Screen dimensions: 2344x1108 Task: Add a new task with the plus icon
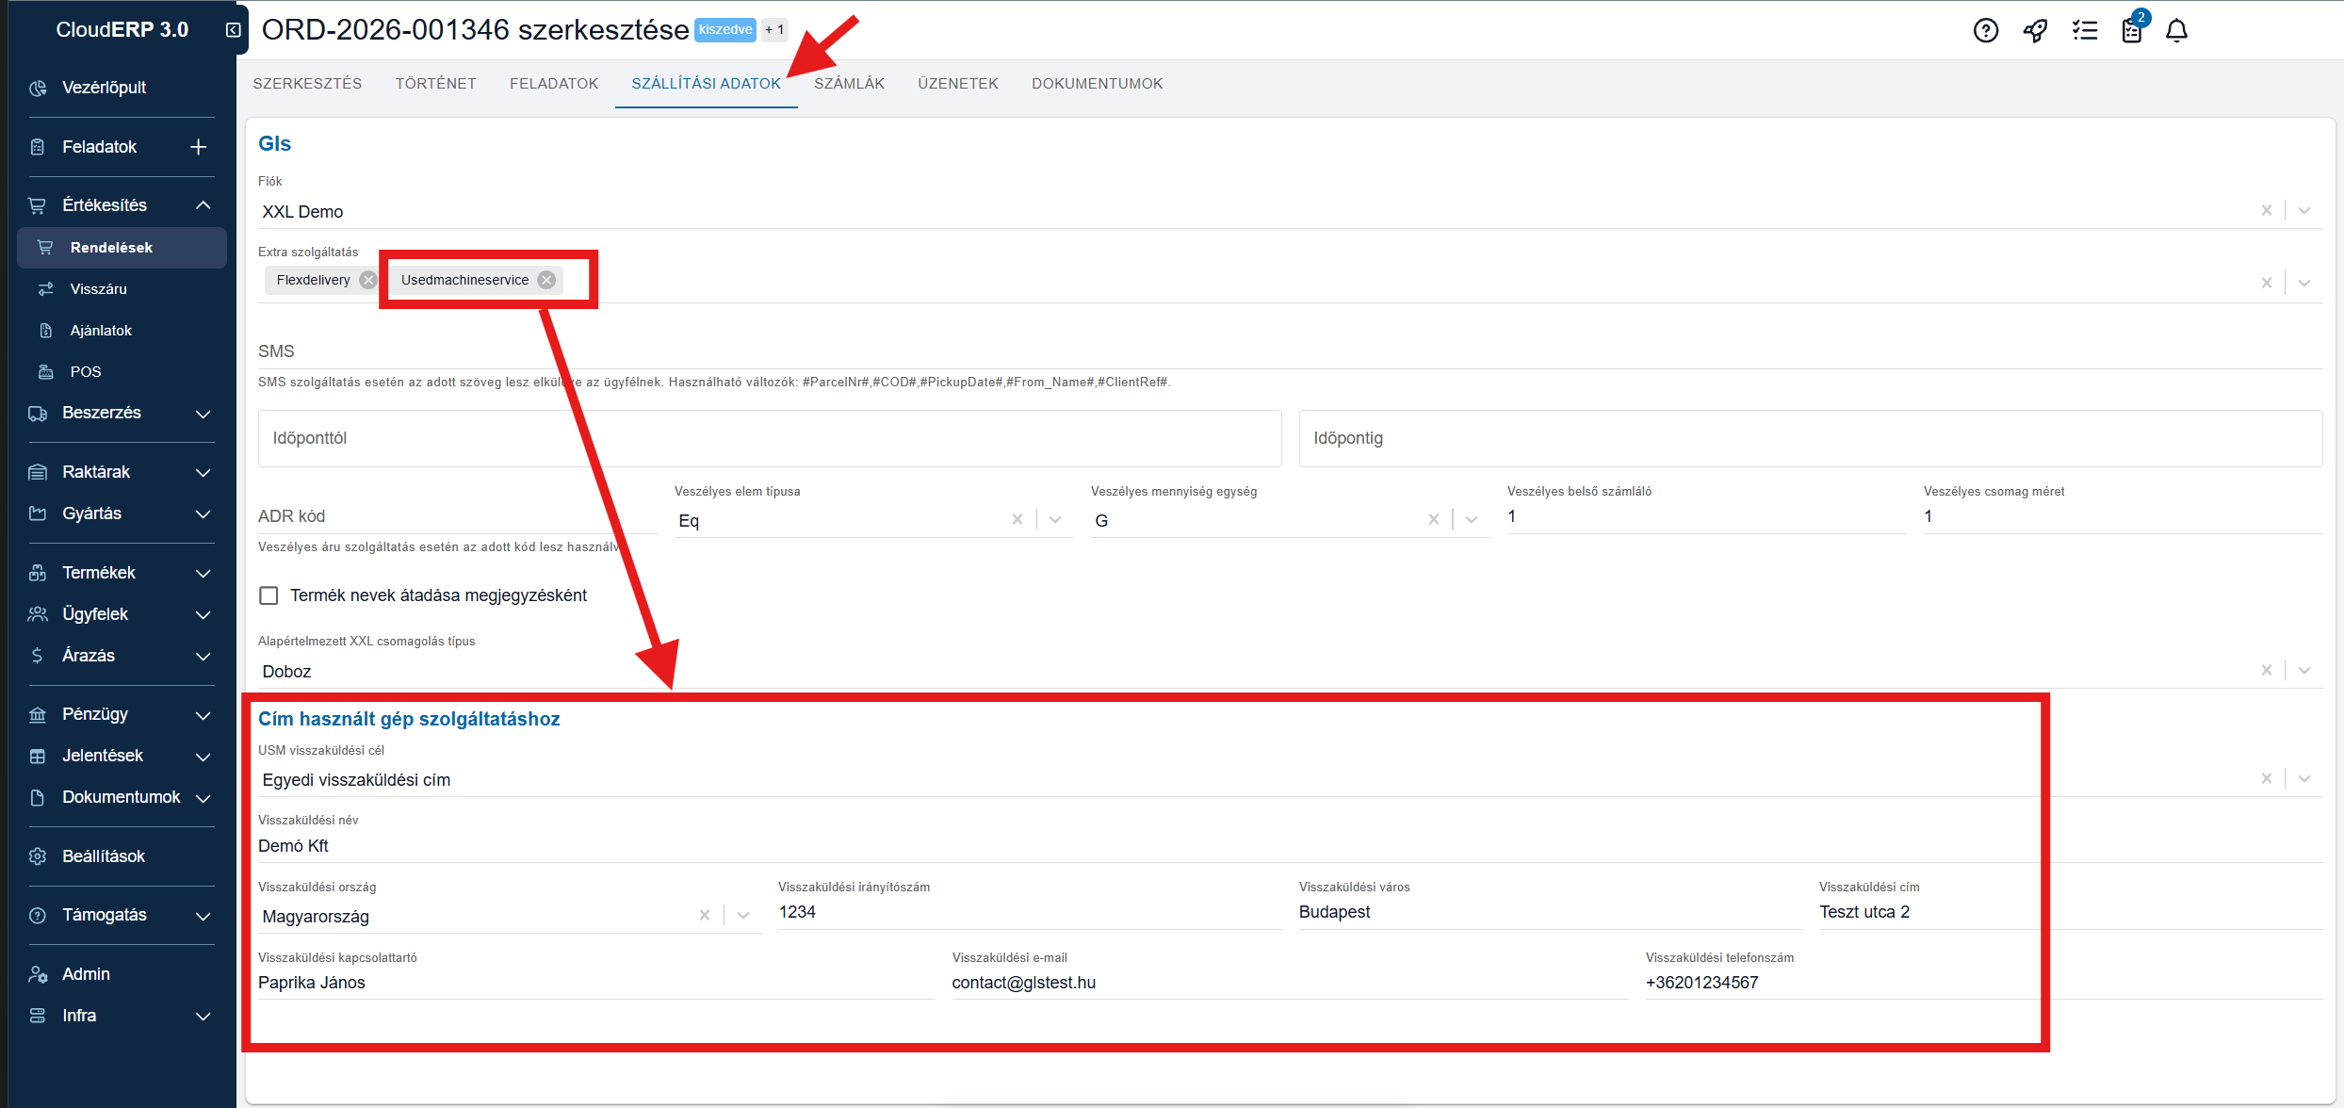(198, 147)
